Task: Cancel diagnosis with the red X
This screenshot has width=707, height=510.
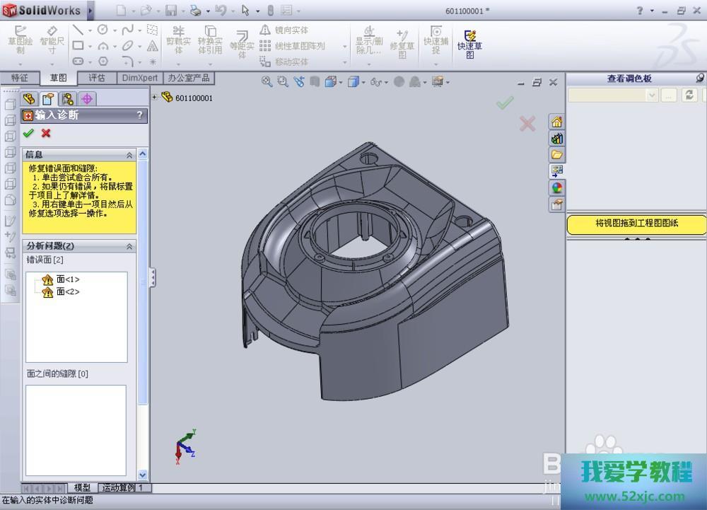Action: tap(46, 133)
